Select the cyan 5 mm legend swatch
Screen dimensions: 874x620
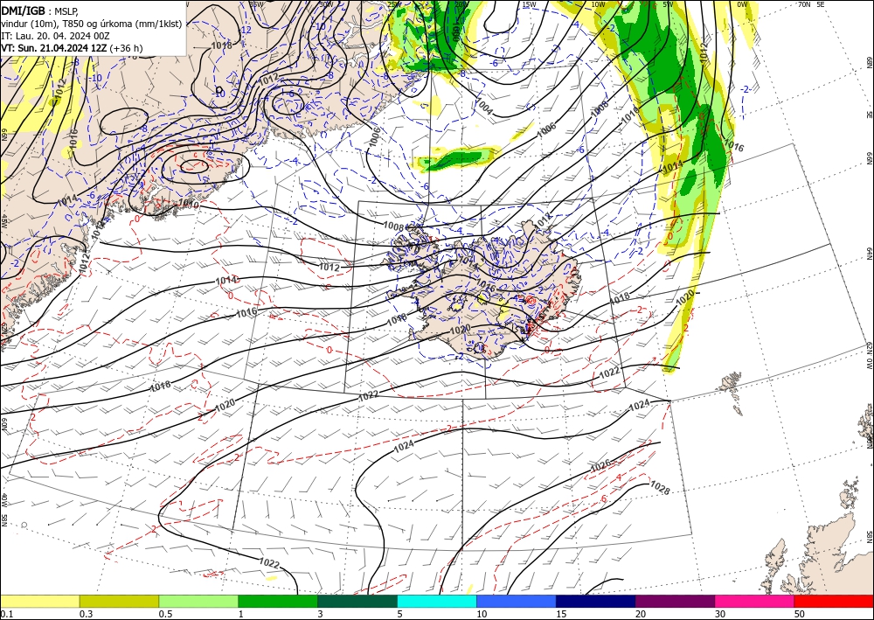[x=437, y=601]
